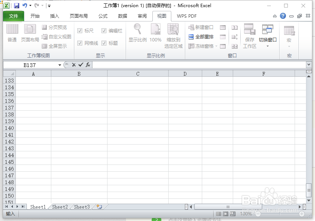
Task: Disable the Headings (标题) checkbox
Action: (104, 43)
